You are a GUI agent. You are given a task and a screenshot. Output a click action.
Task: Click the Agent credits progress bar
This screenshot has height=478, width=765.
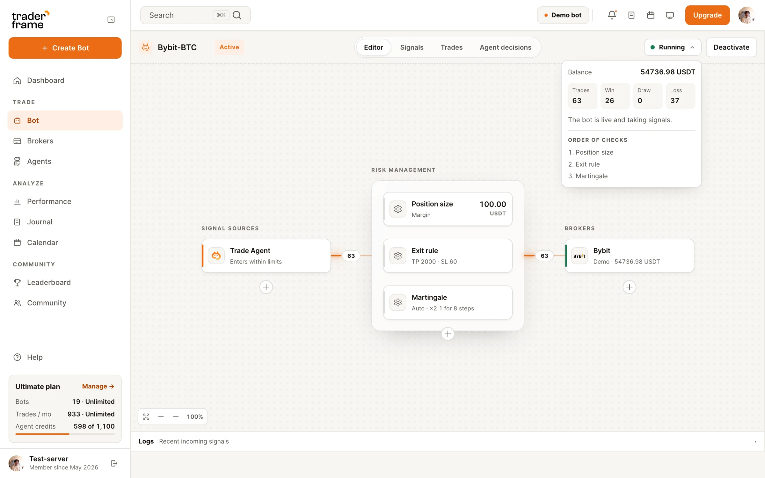(x=65, y=434)
